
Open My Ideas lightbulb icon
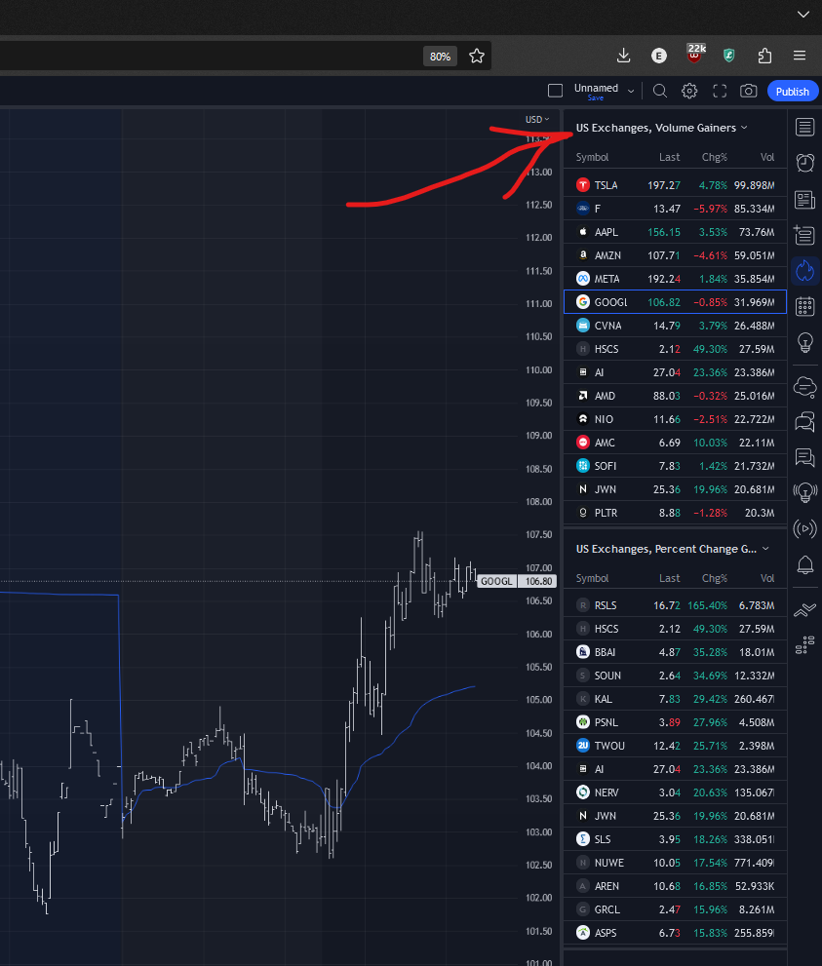coord(804,342)
